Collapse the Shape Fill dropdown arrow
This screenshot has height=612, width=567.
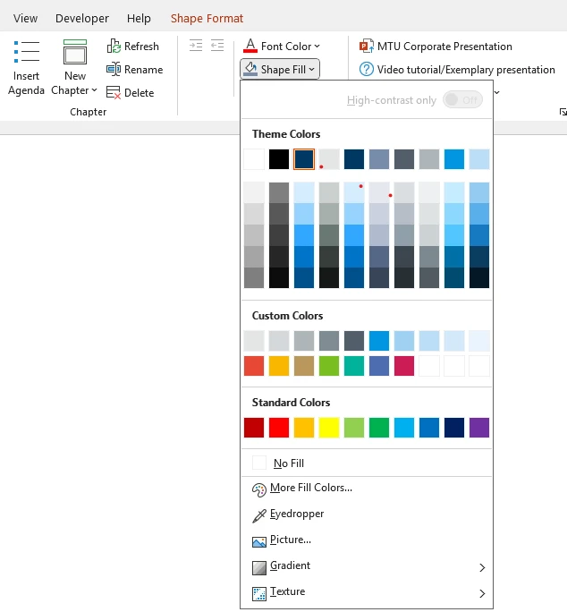[311, 70]
